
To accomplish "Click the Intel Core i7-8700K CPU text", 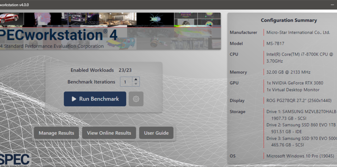I will [300, 58].
